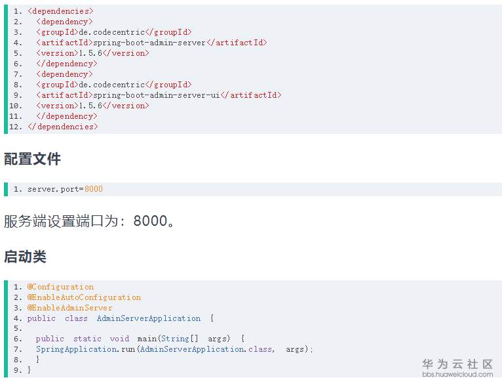
Task: Click the 启动类 heading
Action: [25, 257]
